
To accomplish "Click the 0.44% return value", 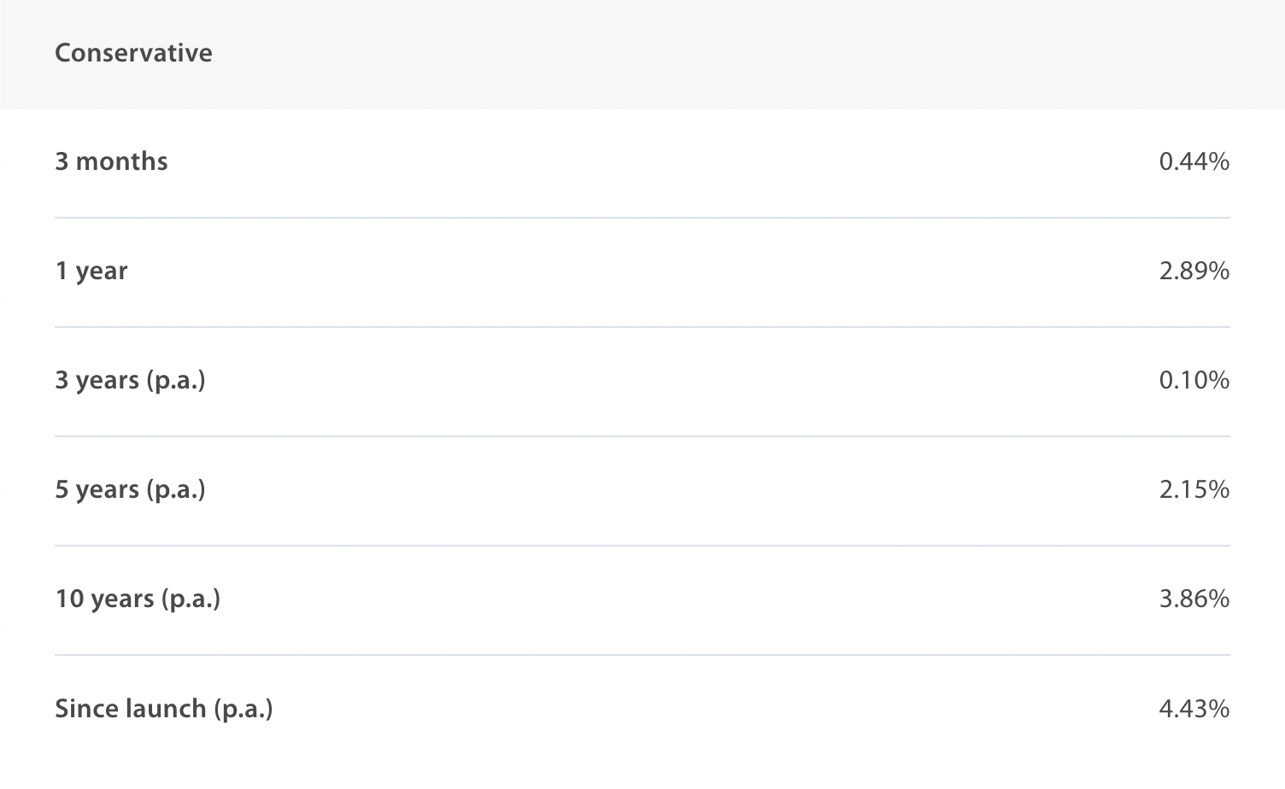I will tap(1194, 161).
